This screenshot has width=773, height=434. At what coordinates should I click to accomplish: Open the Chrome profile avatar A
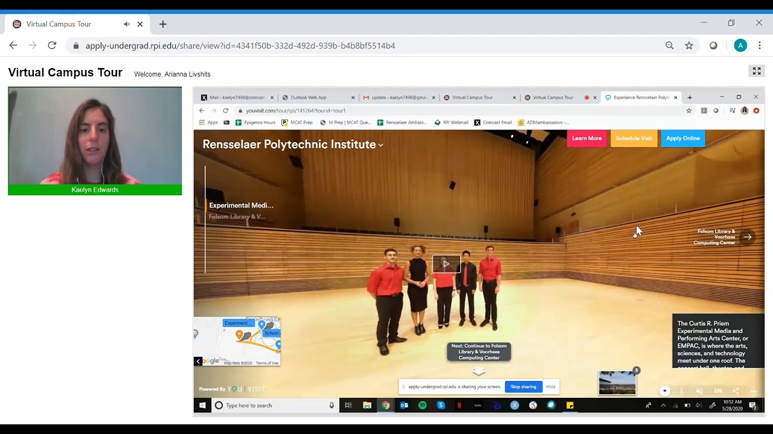[740, 45]
